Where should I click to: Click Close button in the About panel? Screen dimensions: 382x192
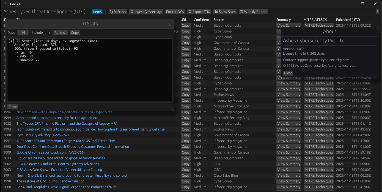click(288, 73)
